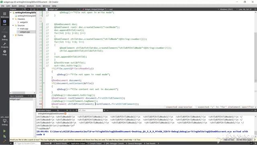
Task: Switch to 1 Issues output pane
Action: tap(47, 143)
